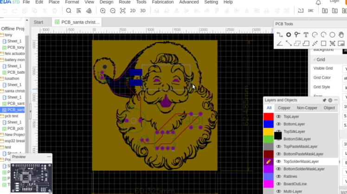Activate the hand Move tool in PCB Tools

(x=341, y=35)
